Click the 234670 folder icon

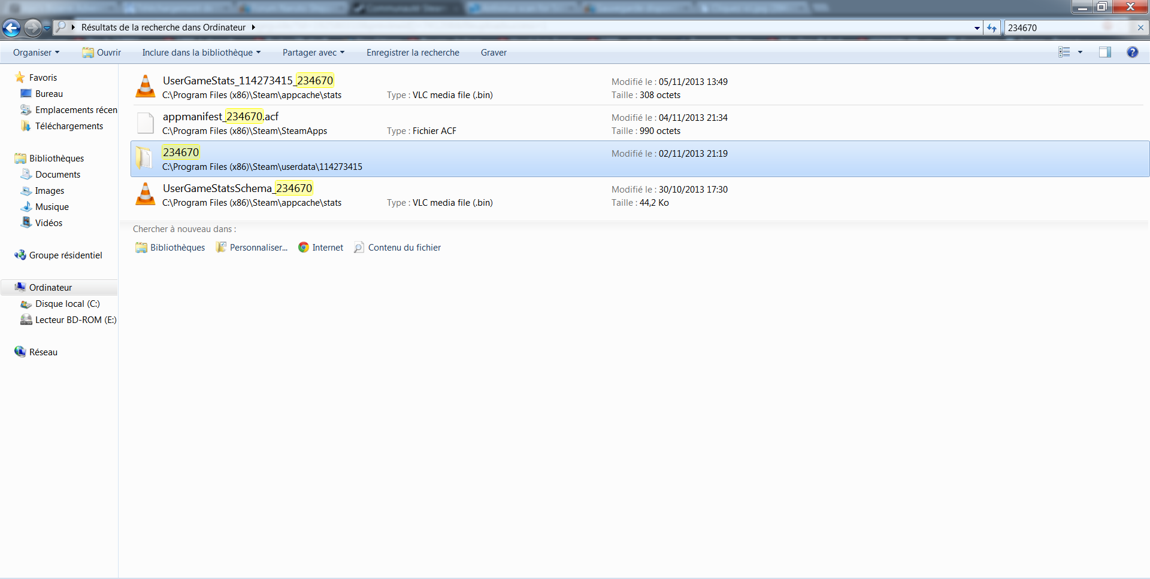144,158
